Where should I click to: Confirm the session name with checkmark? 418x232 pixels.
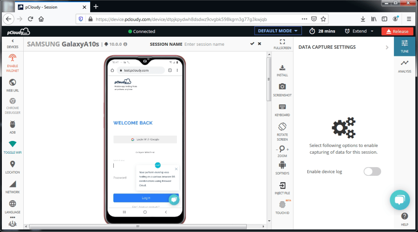(252, 43)
